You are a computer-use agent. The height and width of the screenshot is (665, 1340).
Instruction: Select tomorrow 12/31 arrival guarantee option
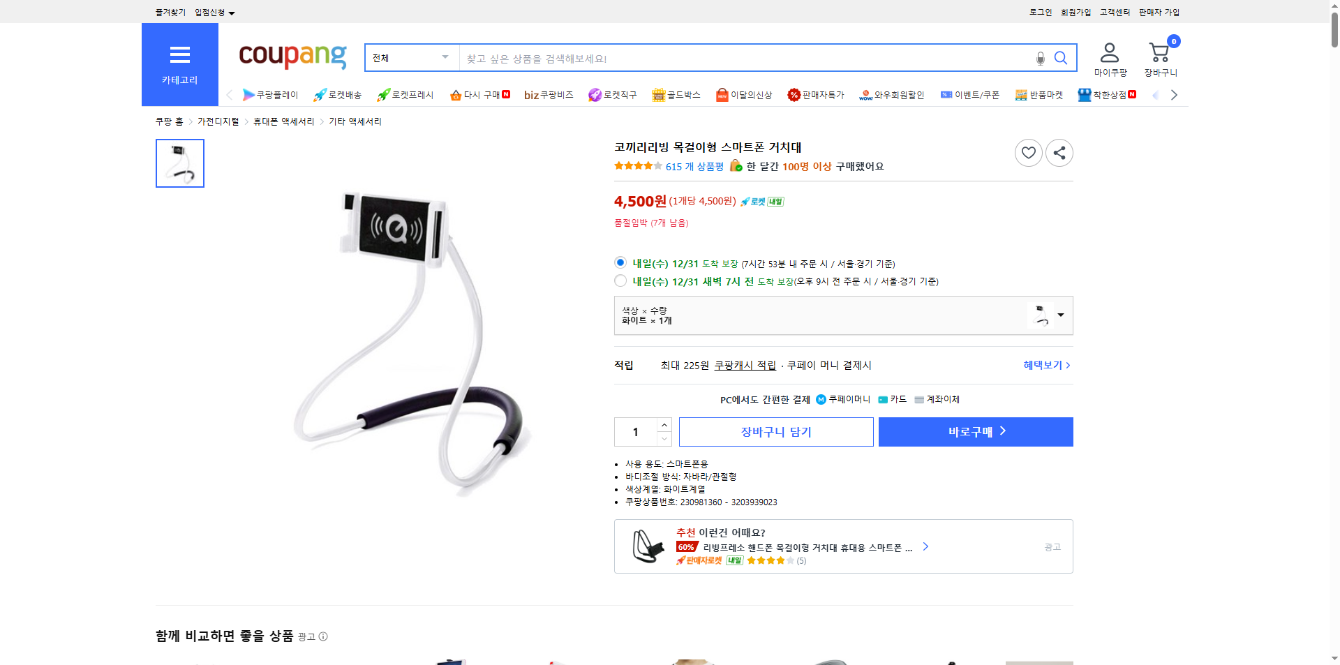[620, 262]
